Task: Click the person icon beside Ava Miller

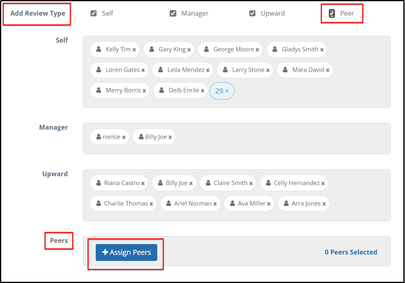Action: pyautogui.click(x=232, y=204)
